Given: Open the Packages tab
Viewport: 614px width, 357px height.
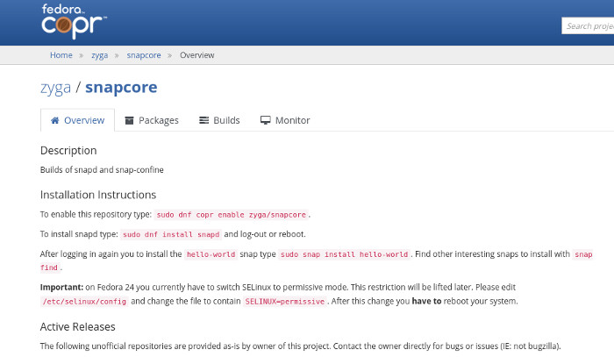Looking at the screenshot, I should click(x=152, y=120).
